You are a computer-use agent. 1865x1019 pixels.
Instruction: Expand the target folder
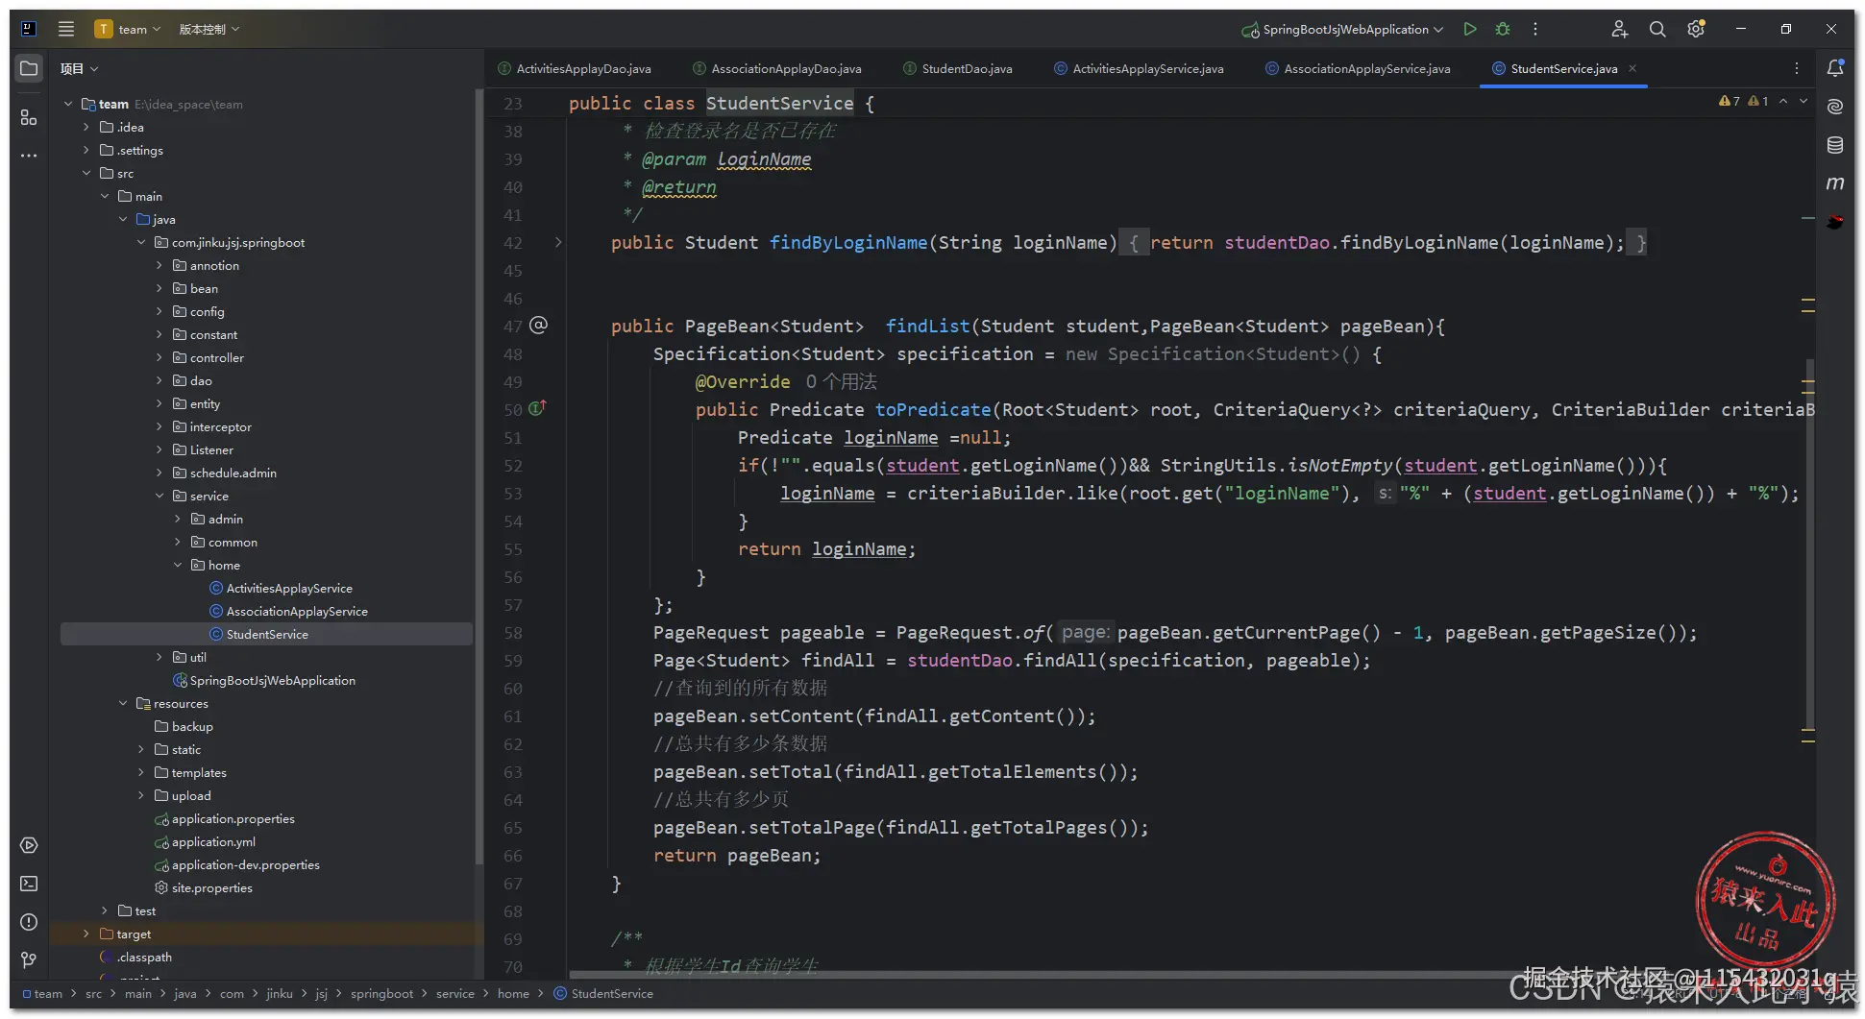(x=86, y=934)
